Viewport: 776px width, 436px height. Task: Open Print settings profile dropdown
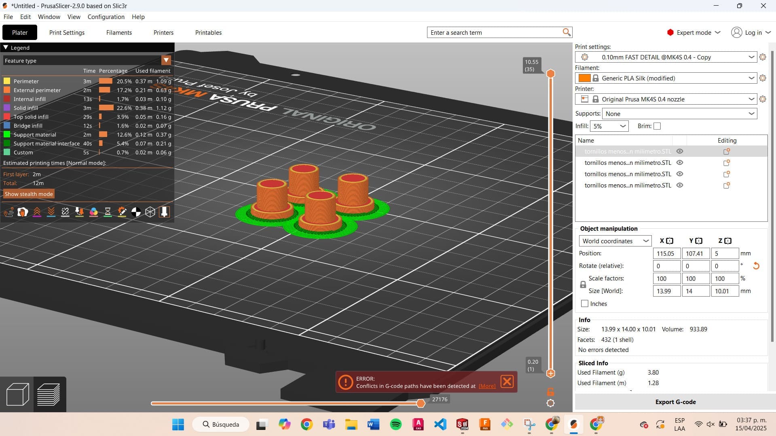666,57
